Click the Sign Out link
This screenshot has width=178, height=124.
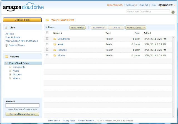[x=144, y=5]
